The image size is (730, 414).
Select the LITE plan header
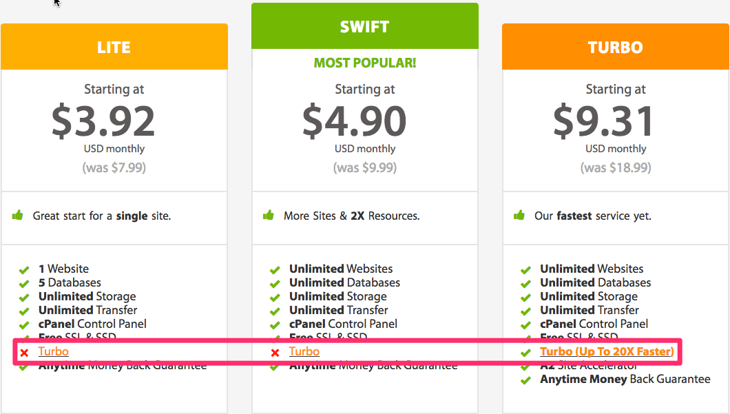point(114,48)
